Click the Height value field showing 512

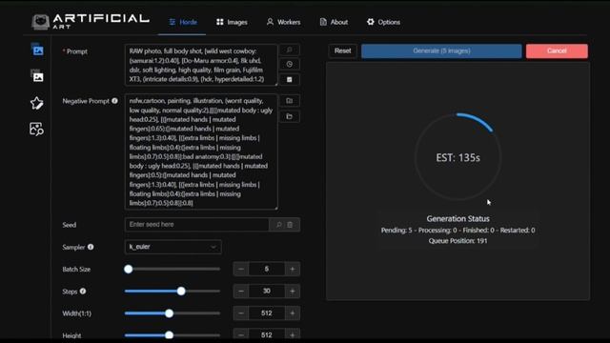267,334
